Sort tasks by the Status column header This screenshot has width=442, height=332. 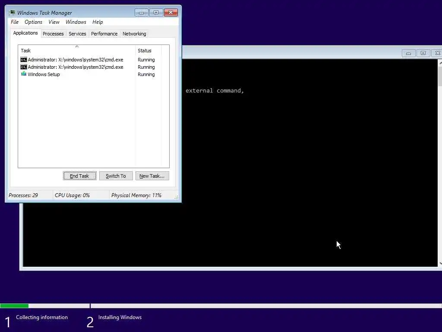click(x=148, y=51)
